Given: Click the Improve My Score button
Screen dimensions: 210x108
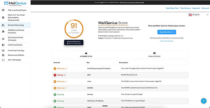Looking at the screenshot, I should [74, 43].
